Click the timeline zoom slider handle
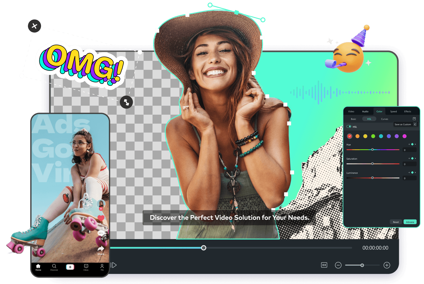The height and width of the screenshot is (284, 424). click(x=362, y=265)
